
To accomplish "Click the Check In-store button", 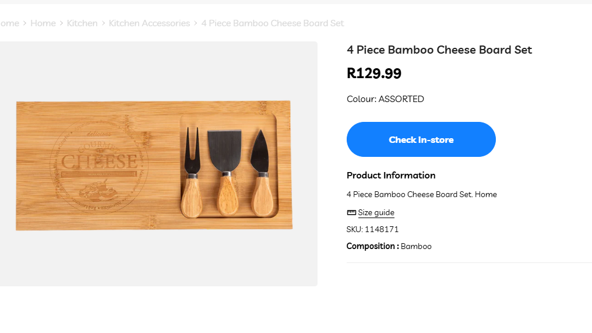I will [x=421, y=139].
